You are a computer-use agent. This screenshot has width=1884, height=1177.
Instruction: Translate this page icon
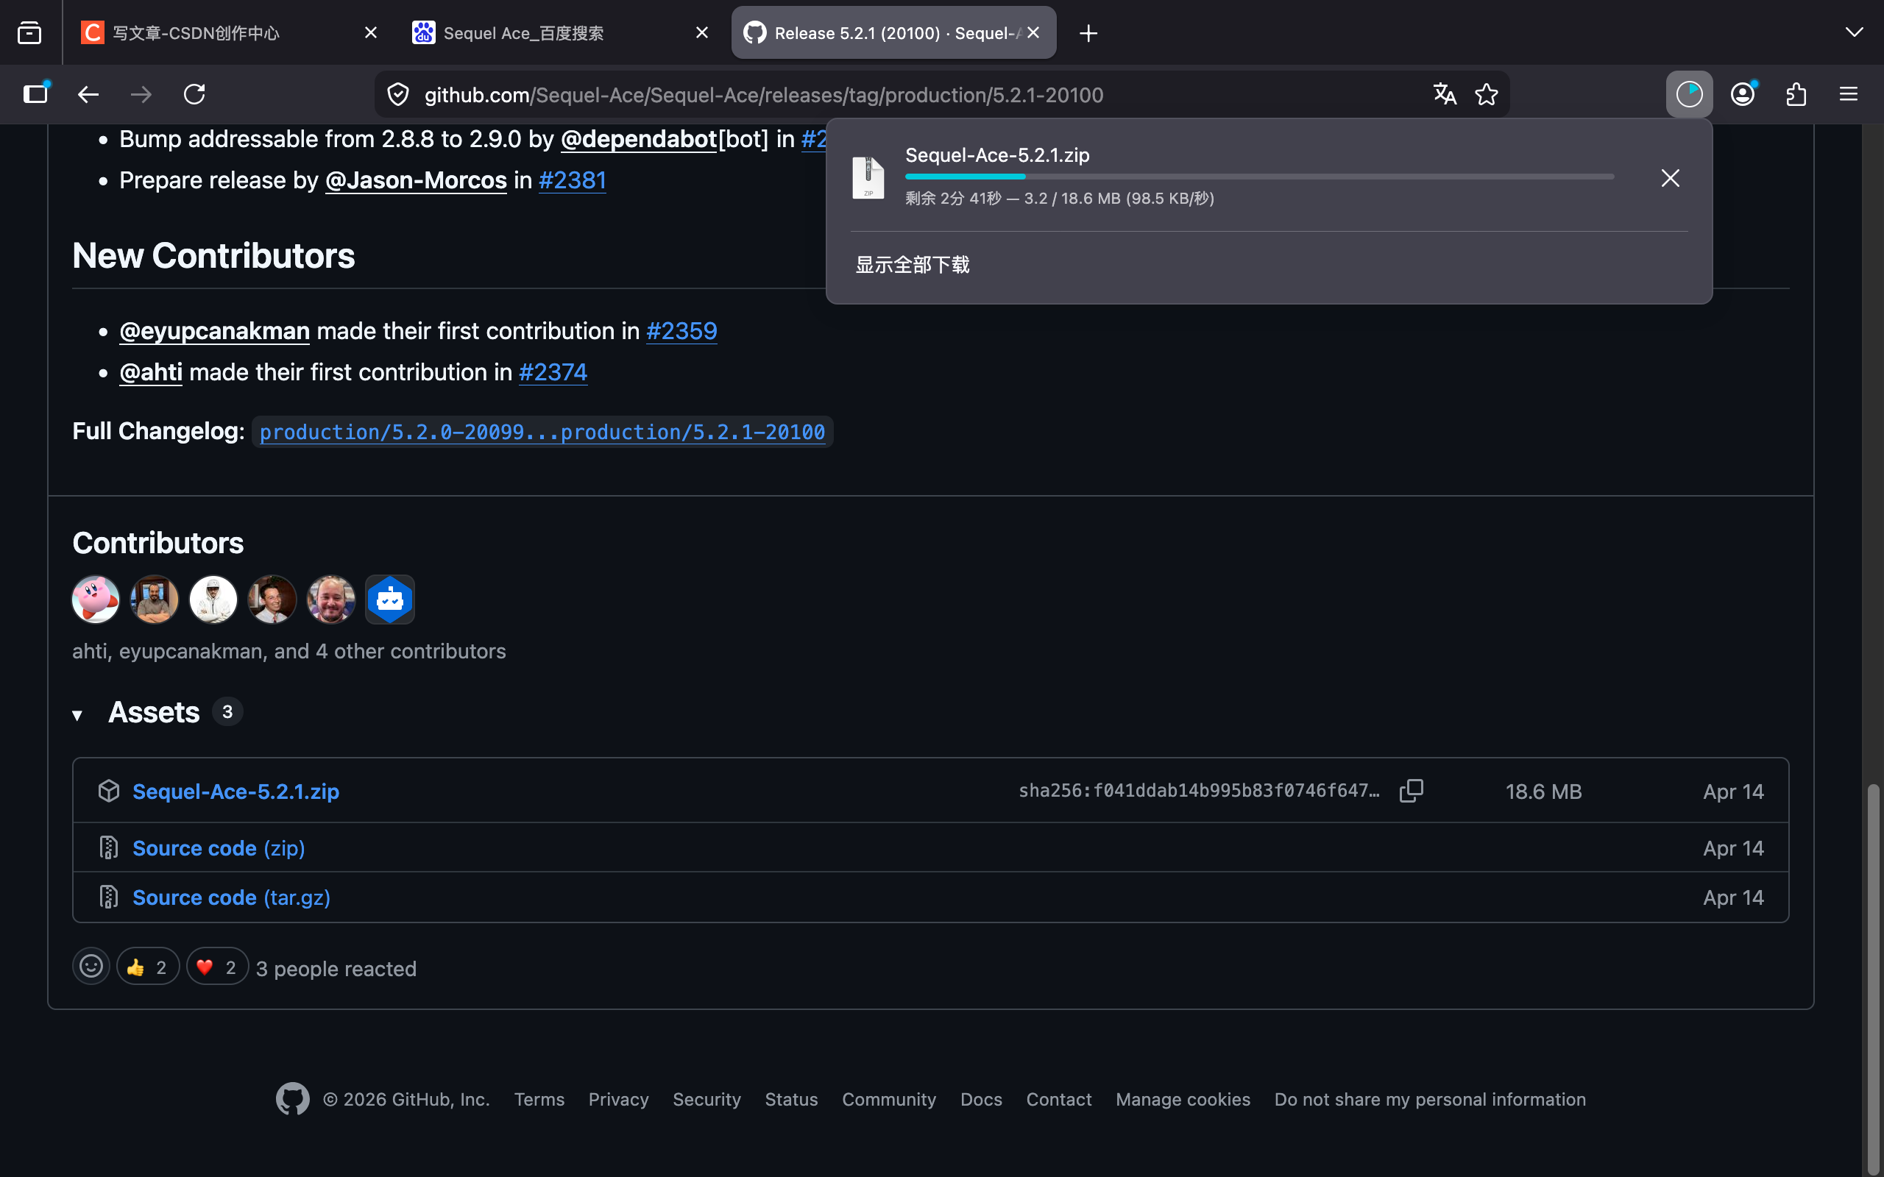(1445, 94)
